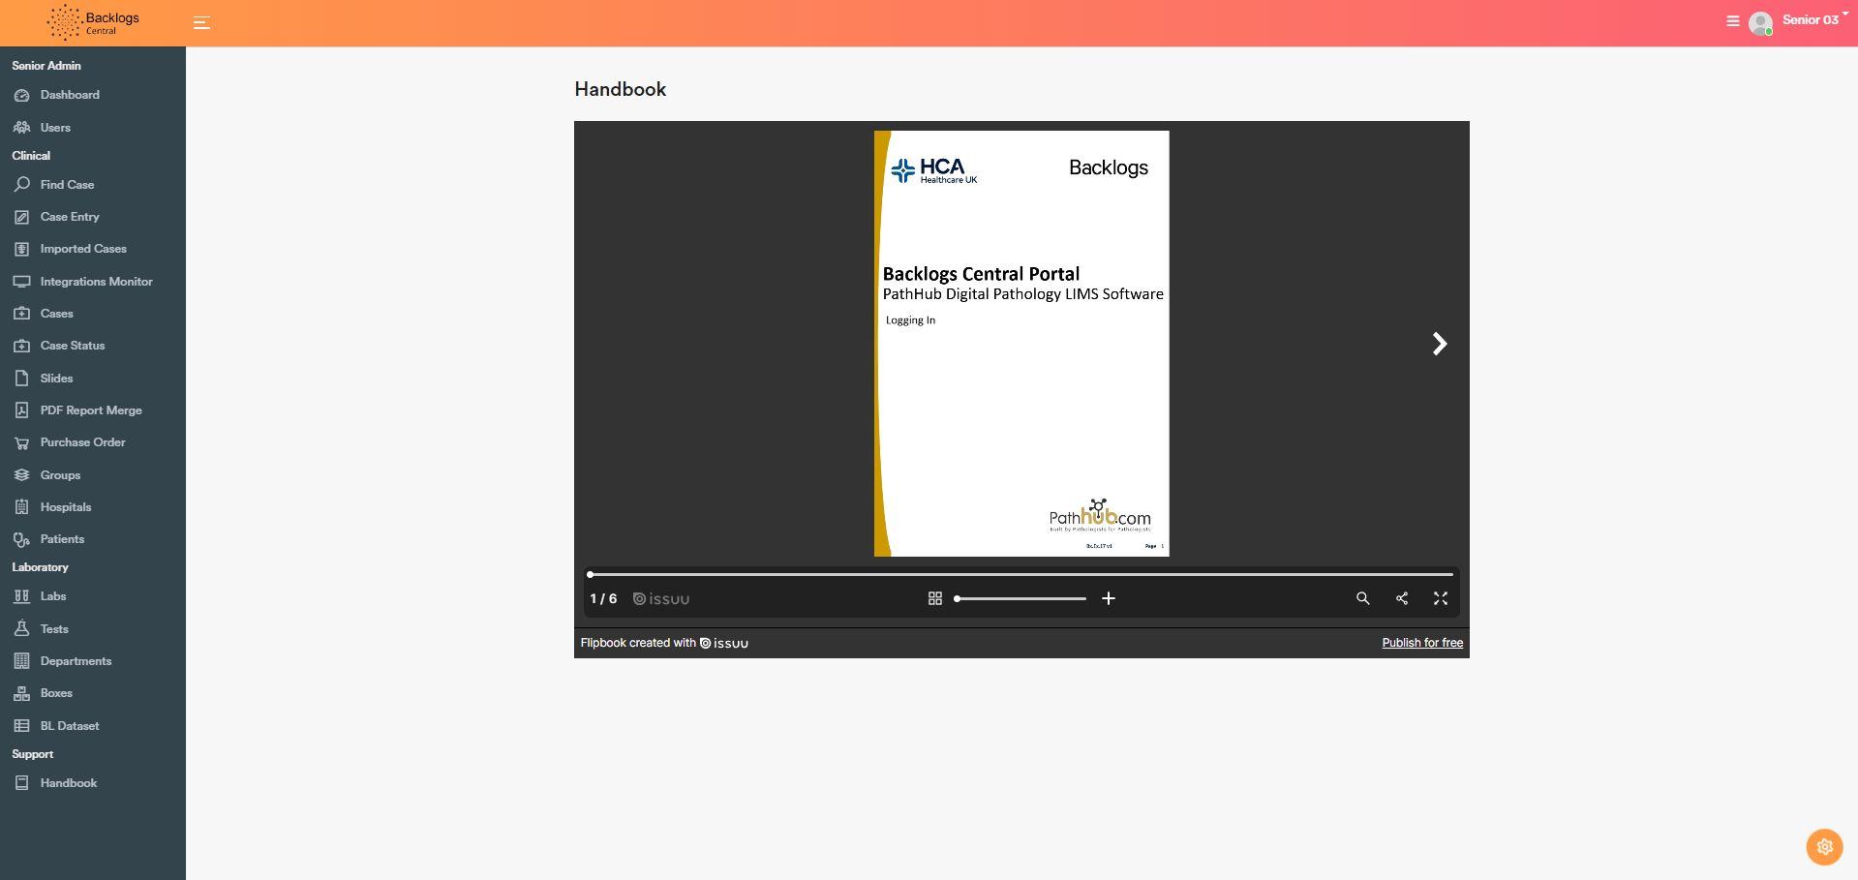Click the Handbook book icon
The width and height of the screenshot is (1858, 880).
(22, 783)
